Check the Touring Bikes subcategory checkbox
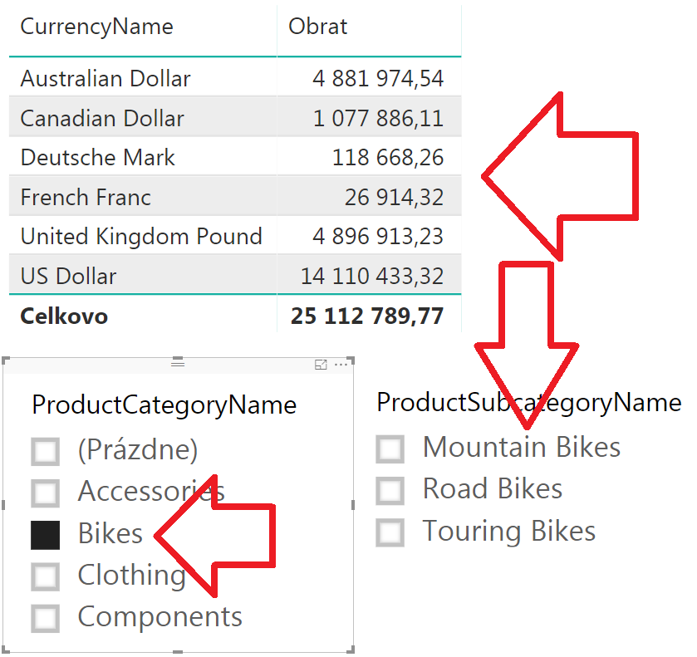The image size is (697, 657). (390, 532)
